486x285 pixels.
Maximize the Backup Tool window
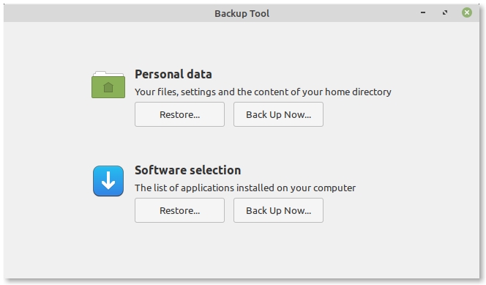(445, 12)
